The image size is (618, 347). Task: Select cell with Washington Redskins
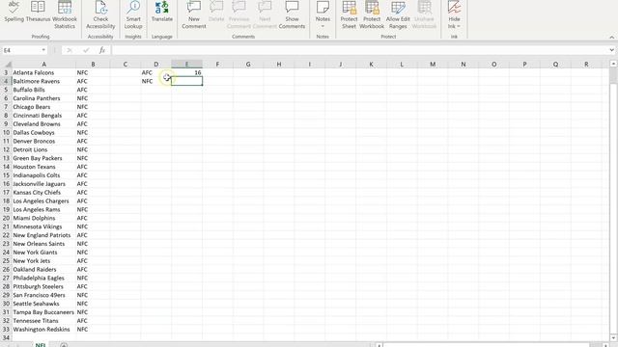pyautogui.click(x=43, y=330)
